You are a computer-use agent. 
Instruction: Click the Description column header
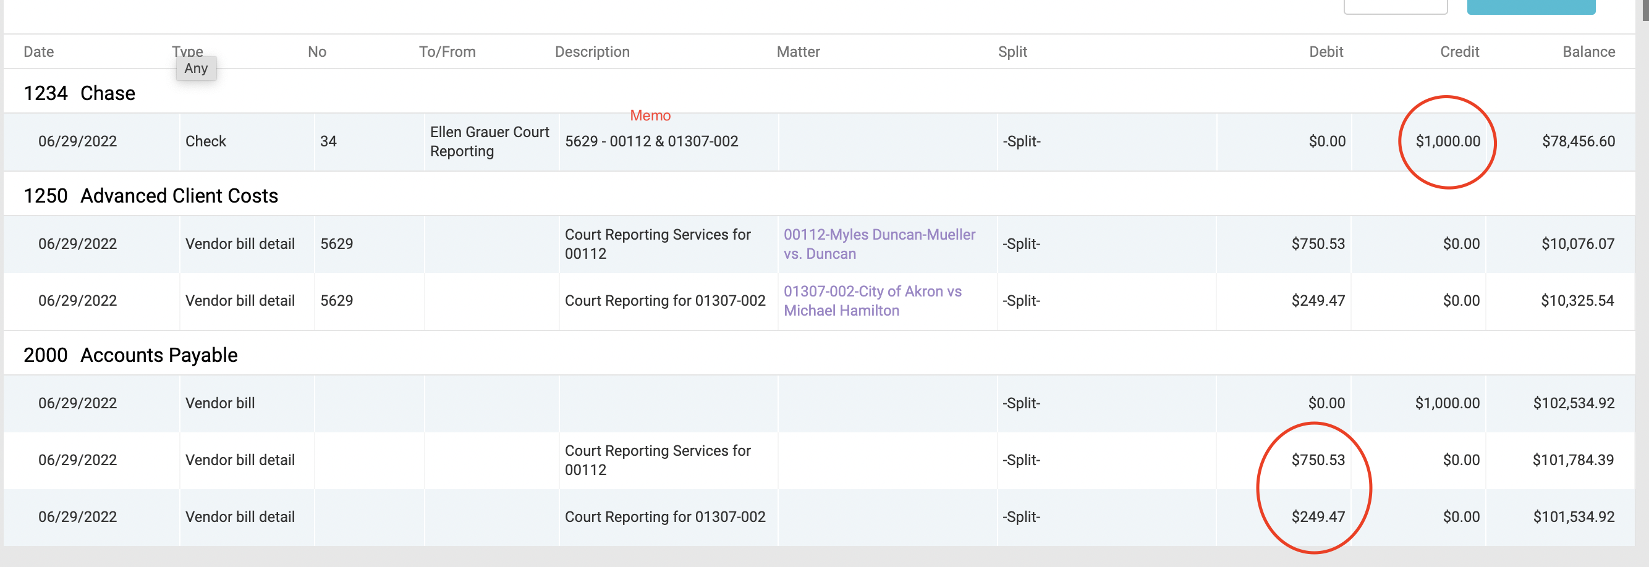click(592, 52)
